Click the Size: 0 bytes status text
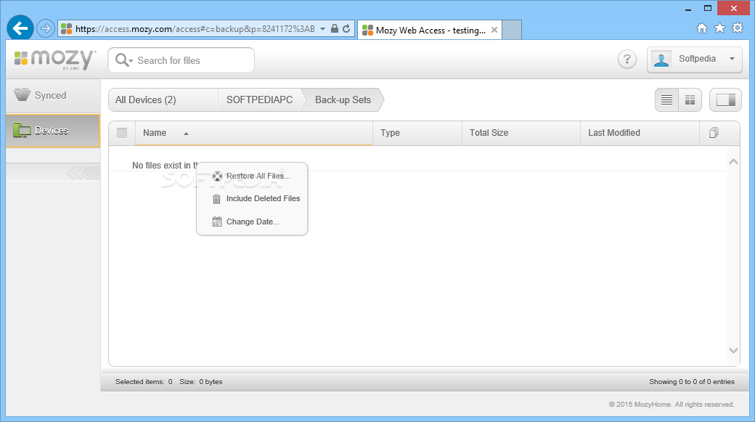The height and width of the screenshot is (422, 755). point(201,381)
